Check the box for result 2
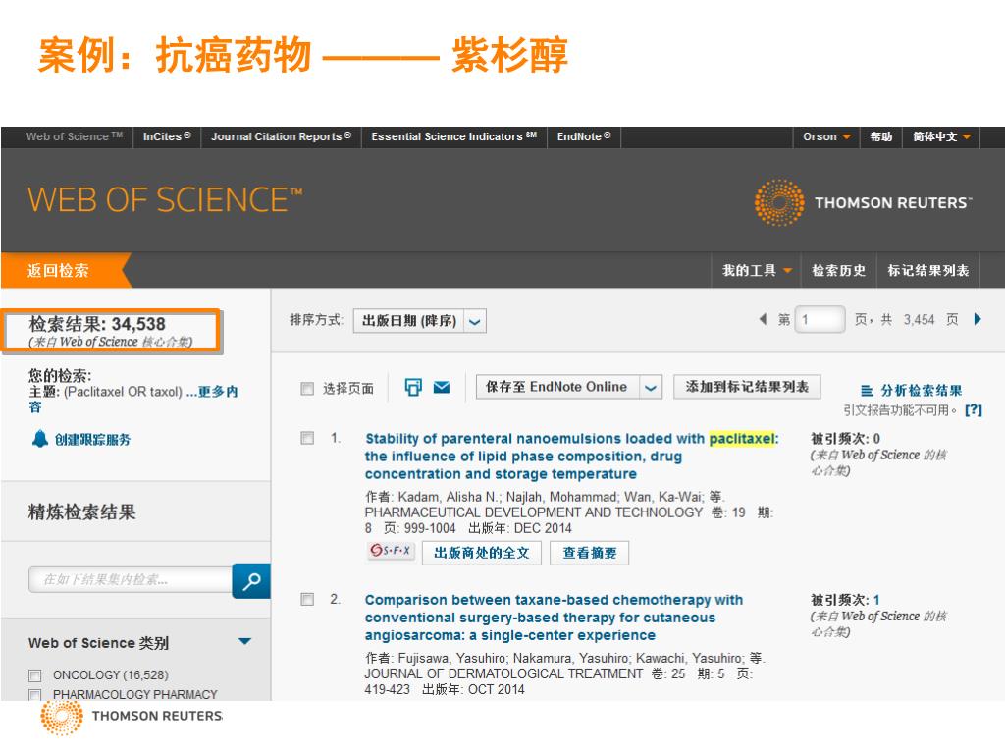This screenshot has width=1005, height=754. (x=307, y=600)
